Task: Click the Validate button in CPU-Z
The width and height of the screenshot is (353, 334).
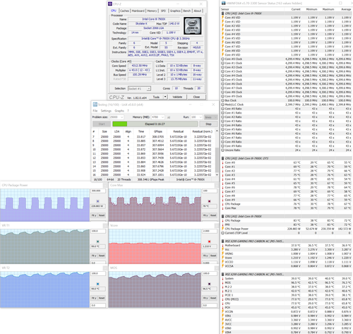Action: pos(177,97)
